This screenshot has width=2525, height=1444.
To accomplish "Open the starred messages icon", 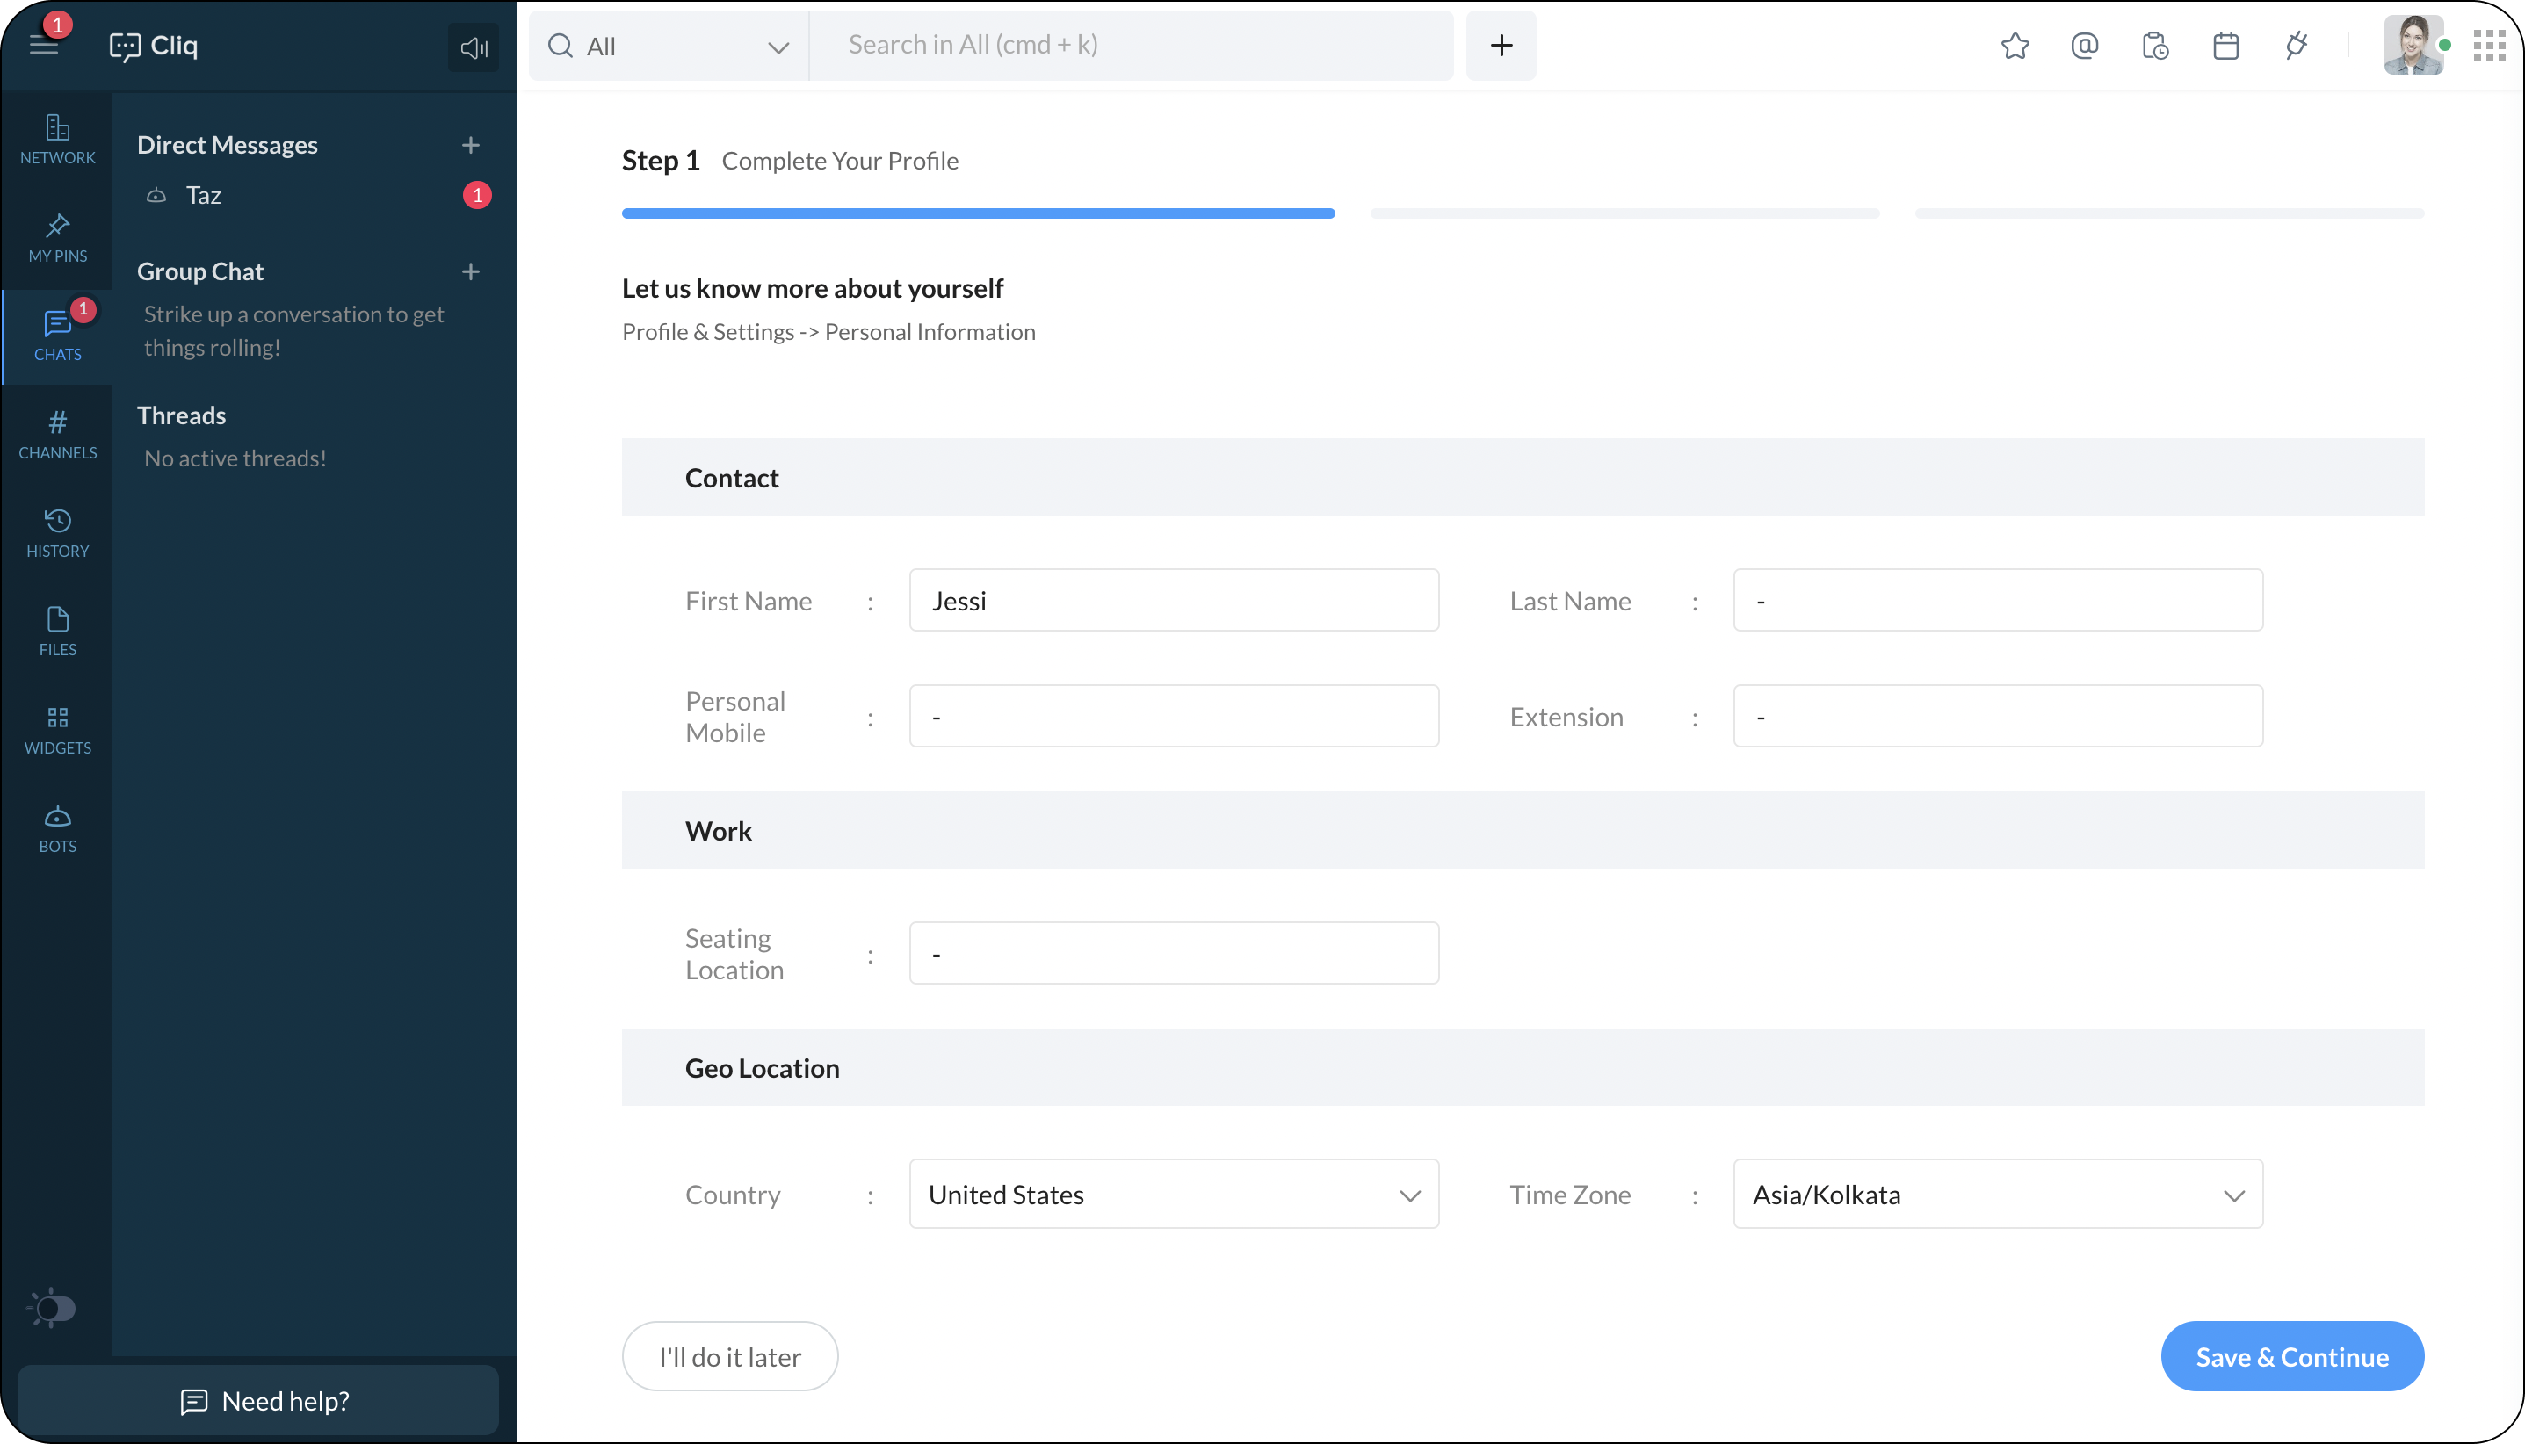I will (2015, 46).
